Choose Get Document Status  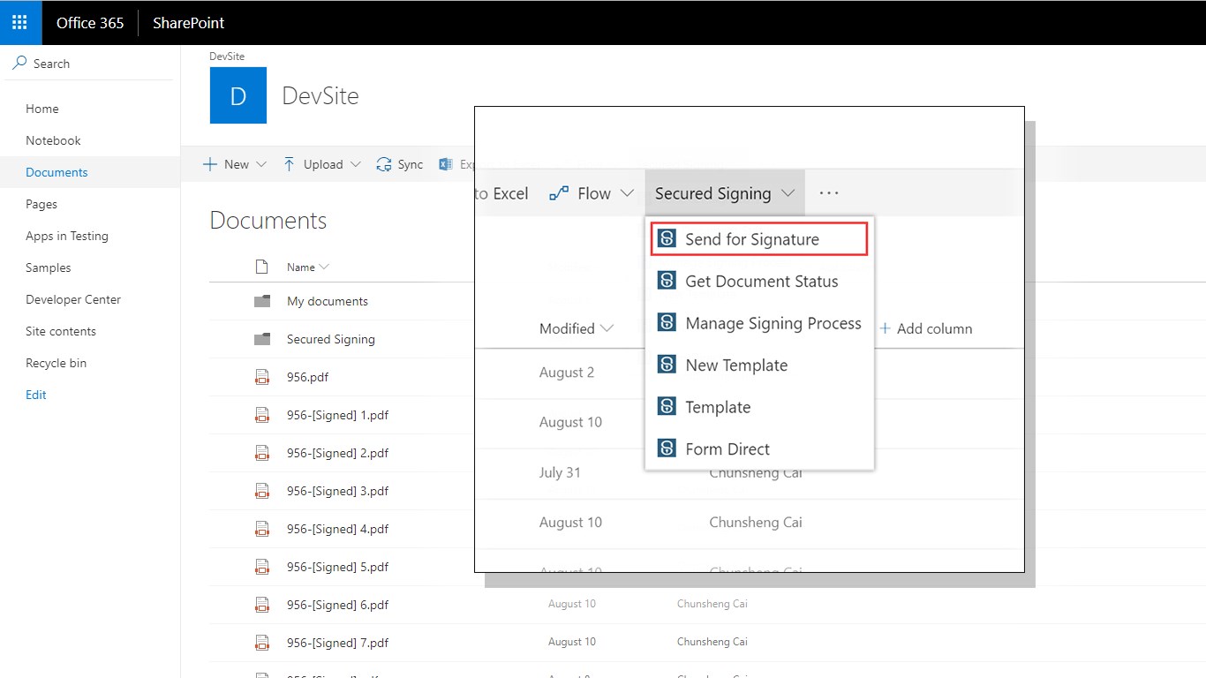(x=759, y=281)
